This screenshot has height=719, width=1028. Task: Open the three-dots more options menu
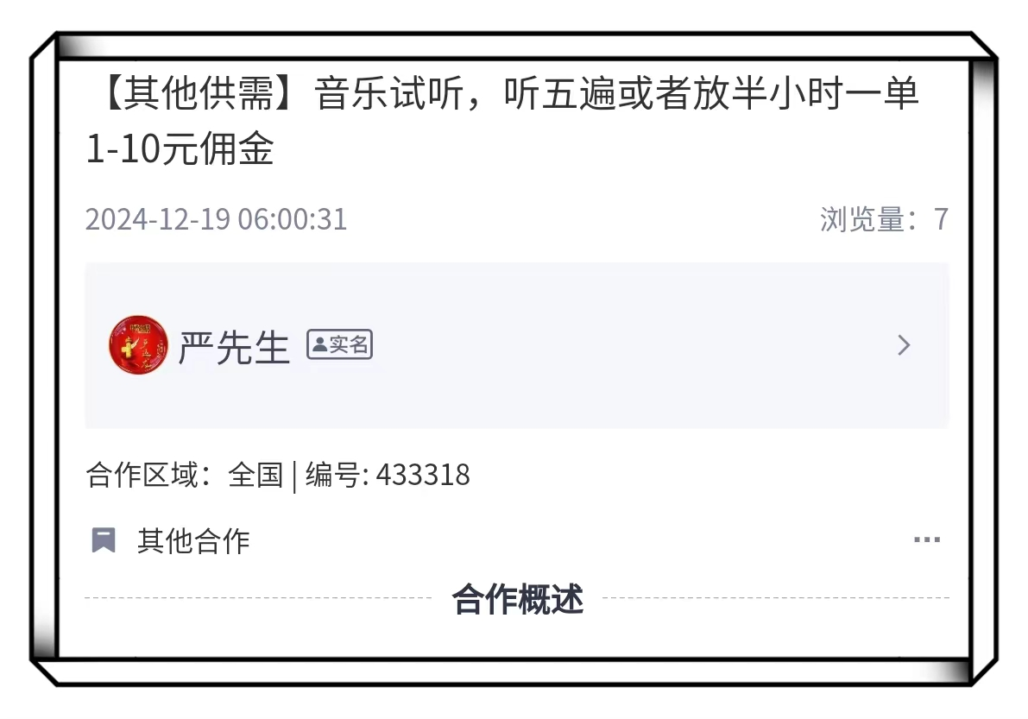click(x=926, y=540)
